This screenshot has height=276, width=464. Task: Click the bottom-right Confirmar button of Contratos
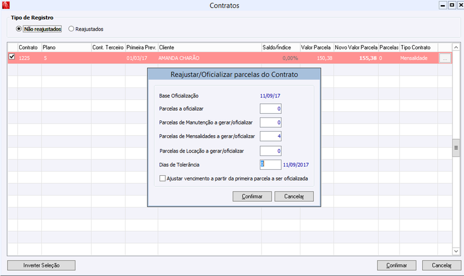tap(397, 266)
